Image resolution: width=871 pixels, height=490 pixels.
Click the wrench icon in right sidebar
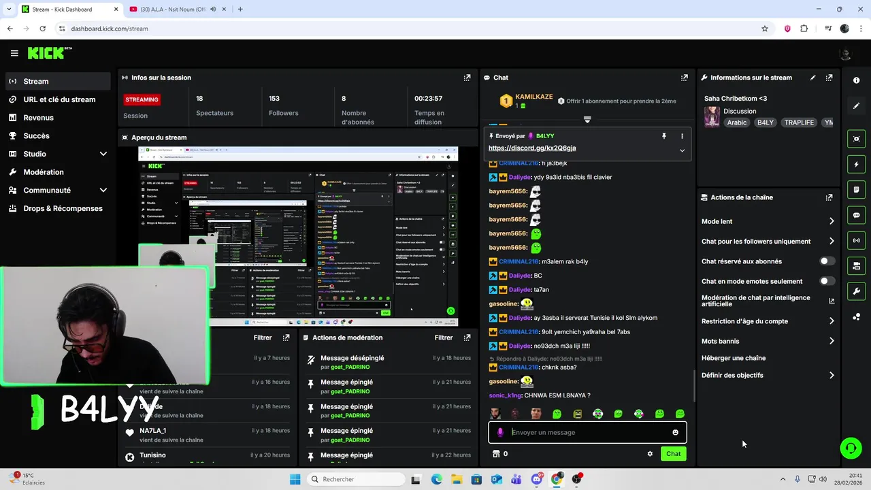856,291
